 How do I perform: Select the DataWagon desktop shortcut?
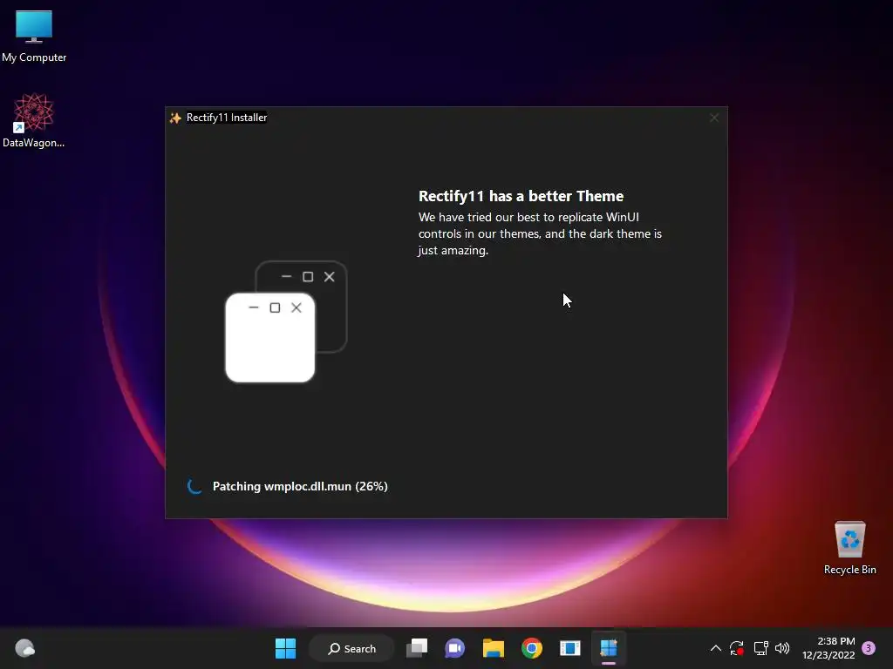coord(34,120)
